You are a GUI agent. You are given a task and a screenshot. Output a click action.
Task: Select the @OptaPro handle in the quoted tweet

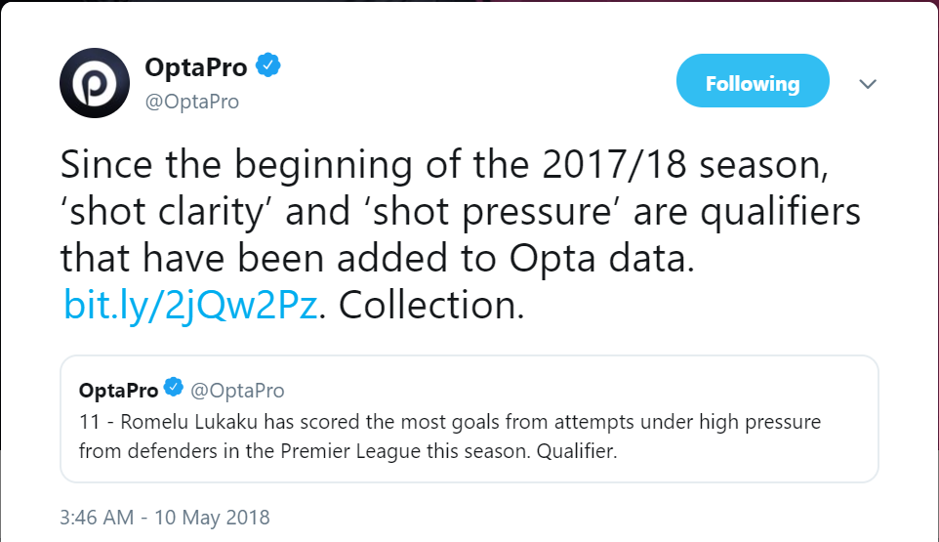point(237,391)
